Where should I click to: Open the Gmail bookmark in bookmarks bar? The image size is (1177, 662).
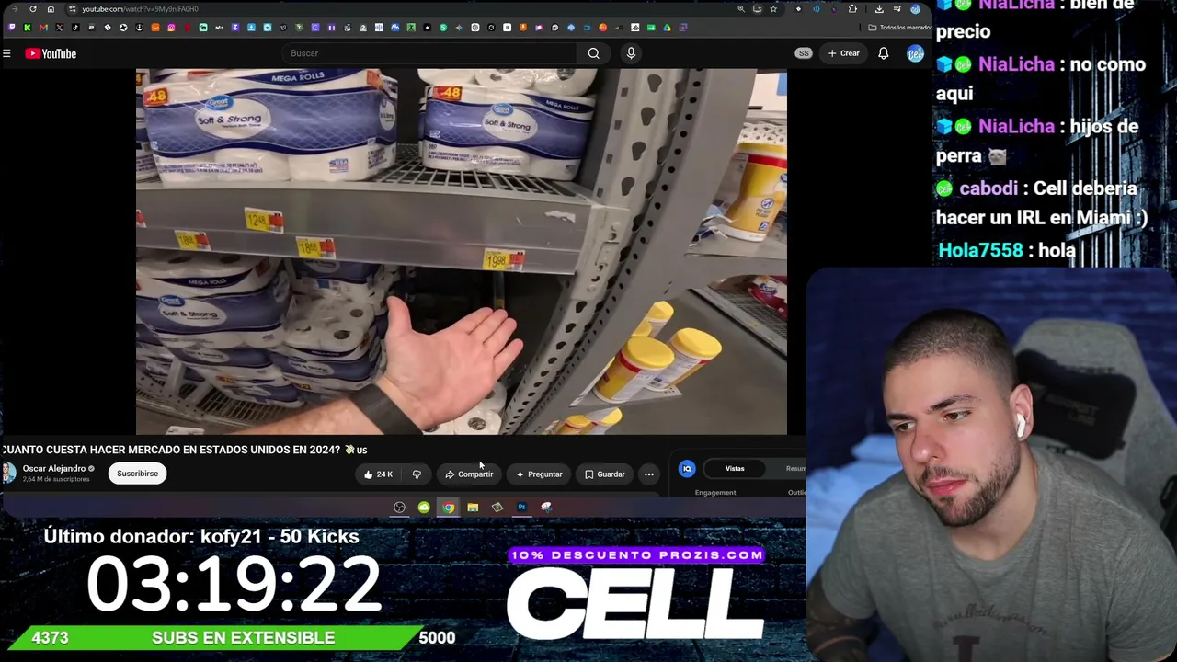coord(43,28)
